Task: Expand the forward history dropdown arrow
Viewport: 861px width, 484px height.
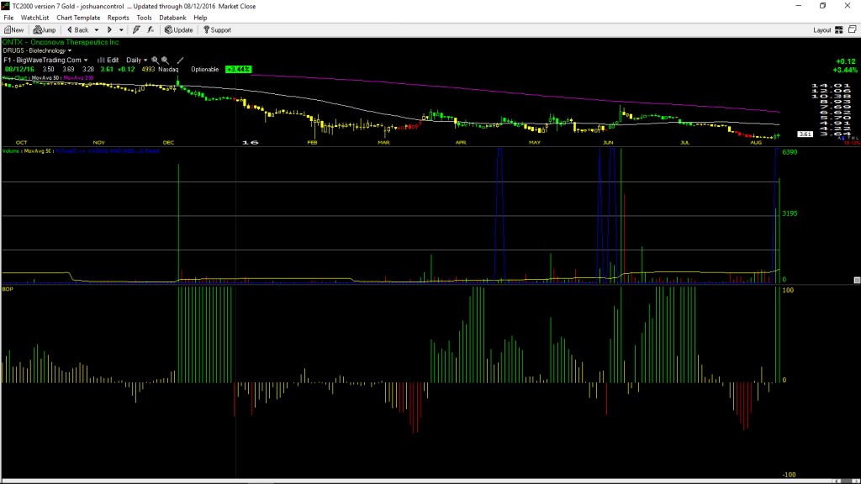Action: pyautogui.click(x=121, y=30)
